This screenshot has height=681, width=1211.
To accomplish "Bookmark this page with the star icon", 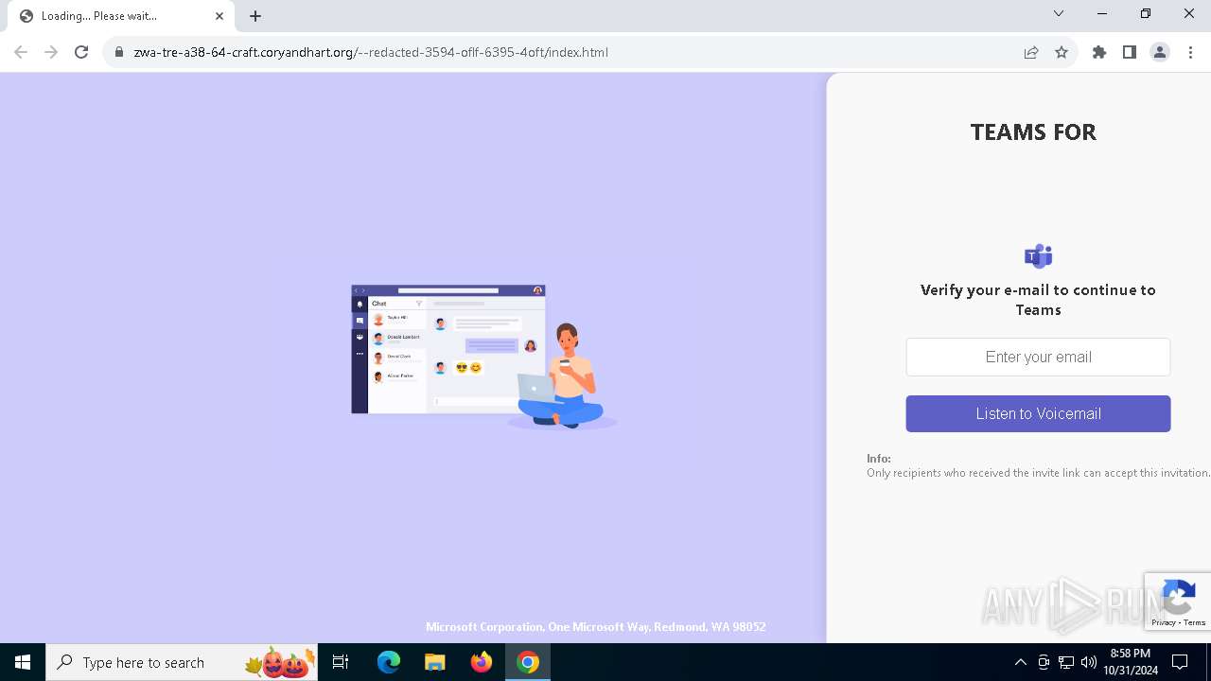I will click(1062, 52).
